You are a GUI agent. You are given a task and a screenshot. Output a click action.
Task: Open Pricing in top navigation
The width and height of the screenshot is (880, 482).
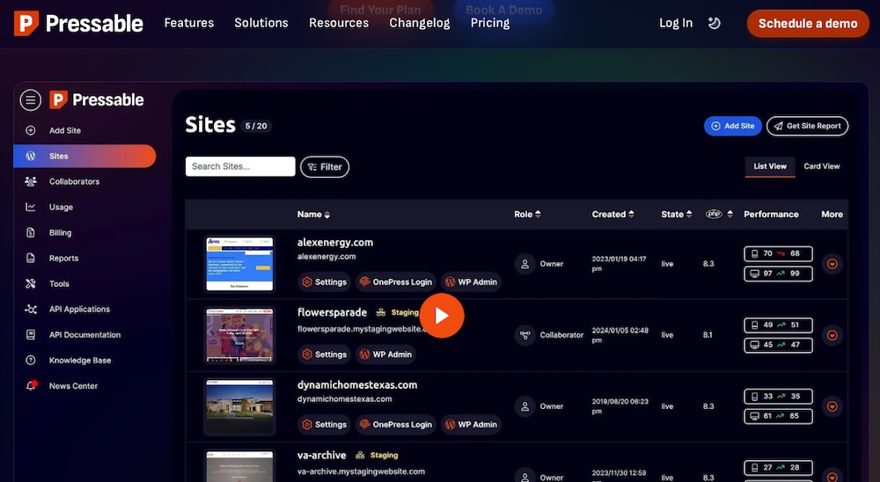point(490,23)
